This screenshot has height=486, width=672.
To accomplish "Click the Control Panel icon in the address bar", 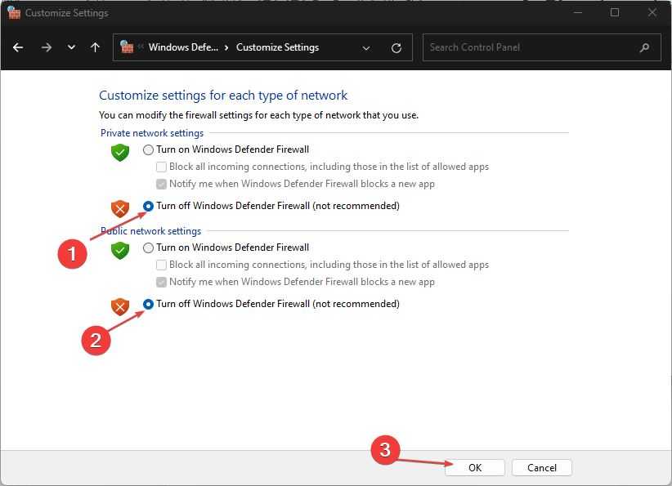I will (x=127, y=47).
